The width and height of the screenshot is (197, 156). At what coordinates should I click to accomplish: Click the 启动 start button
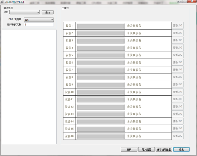48,12
